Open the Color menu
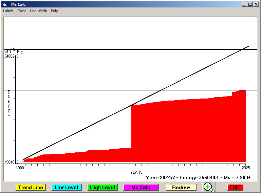Viewport: 261px width, 193px height. 22,11
